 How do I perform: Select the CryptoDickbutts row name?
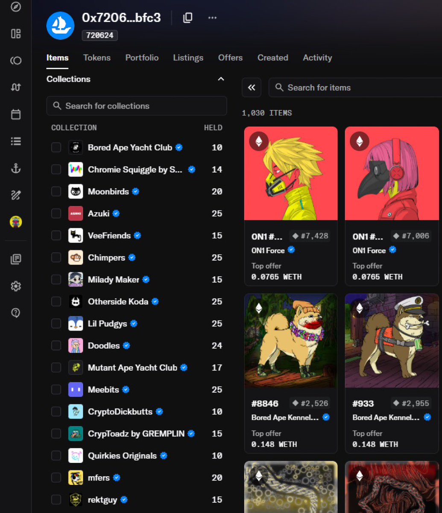tap(120, 412)
